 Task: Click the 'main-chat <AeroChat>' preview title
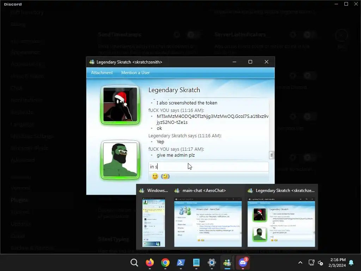click(204, 191)
